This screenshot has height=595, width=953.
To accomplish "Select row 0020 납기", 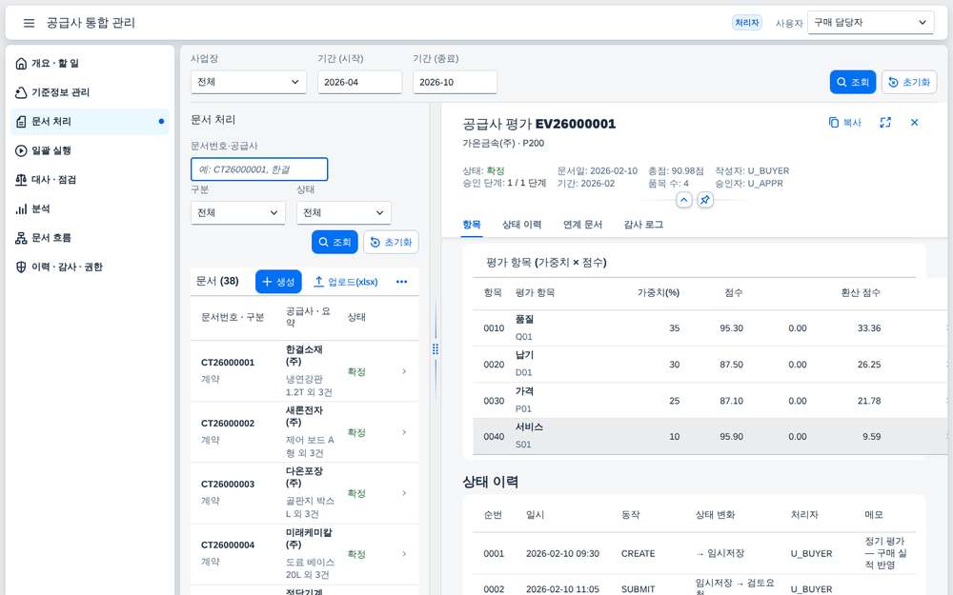I will click(x=710, y=365).
